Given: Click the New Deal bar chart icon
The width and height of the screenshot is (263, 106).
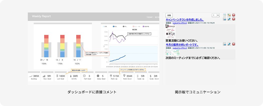Looking at the screenshot, I should (x=44, y=76).
